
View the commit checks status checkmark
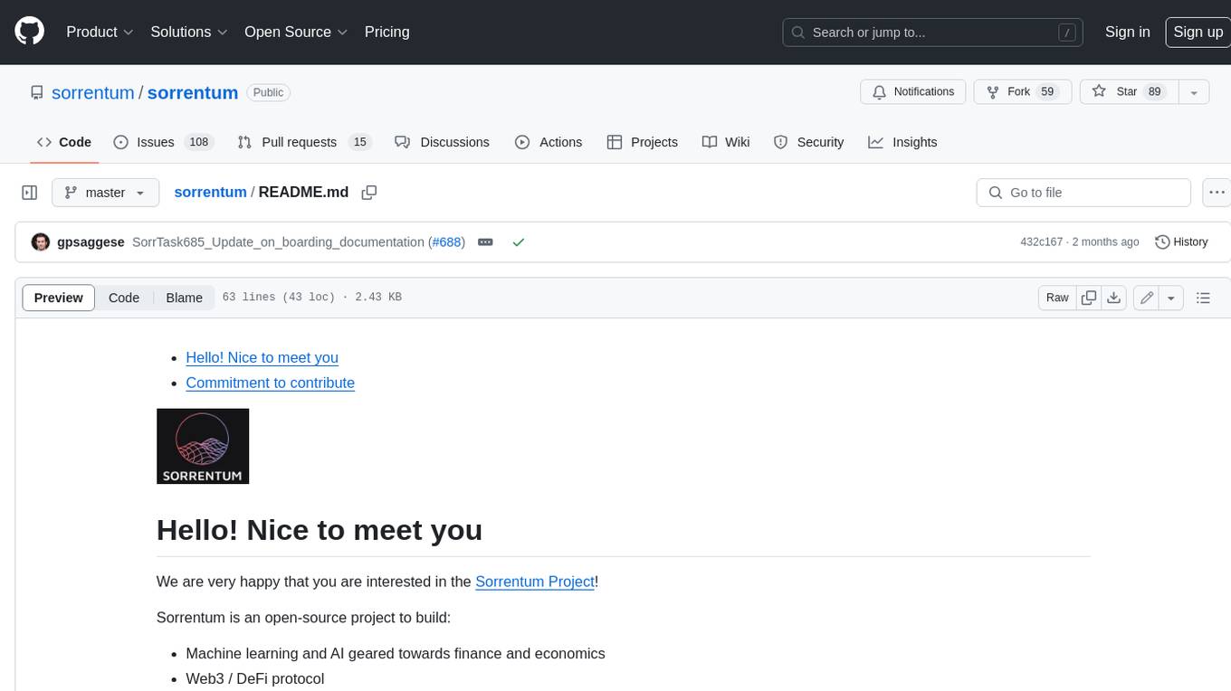pyautogui.click(x=519, y=242)
